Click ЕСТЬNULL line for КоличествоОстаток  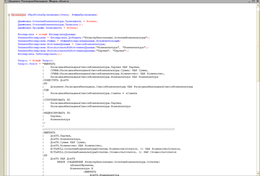(116, 149)
